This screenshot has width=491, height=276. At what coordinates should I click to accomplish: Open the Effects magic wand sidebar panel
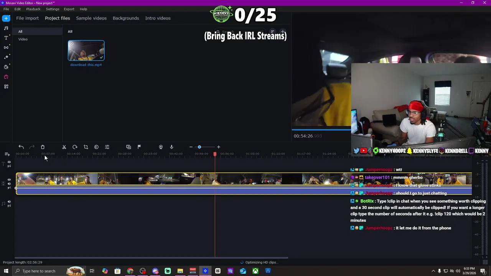6,57
